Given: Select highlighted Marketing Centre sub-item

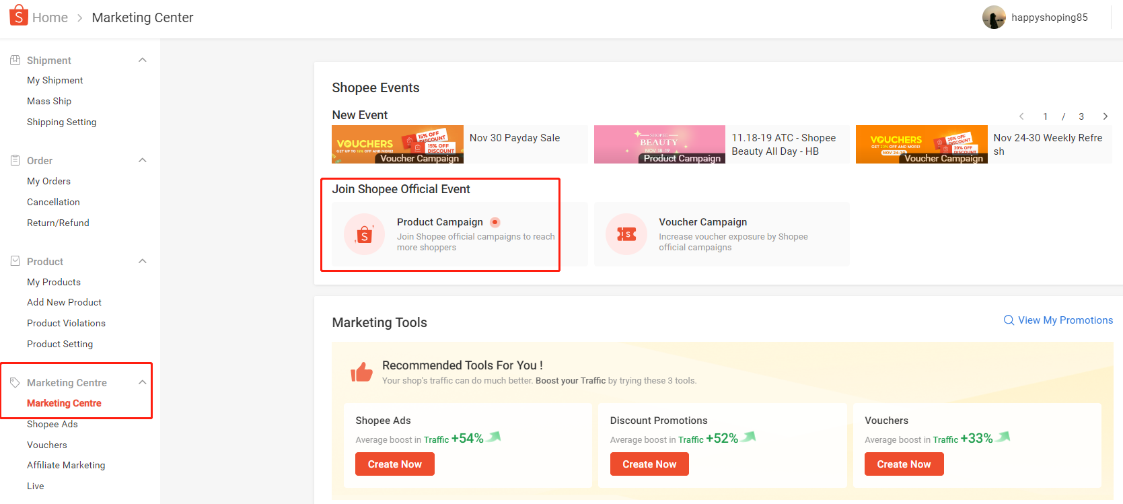Looking at the screenshot, I should pos(64,403).
